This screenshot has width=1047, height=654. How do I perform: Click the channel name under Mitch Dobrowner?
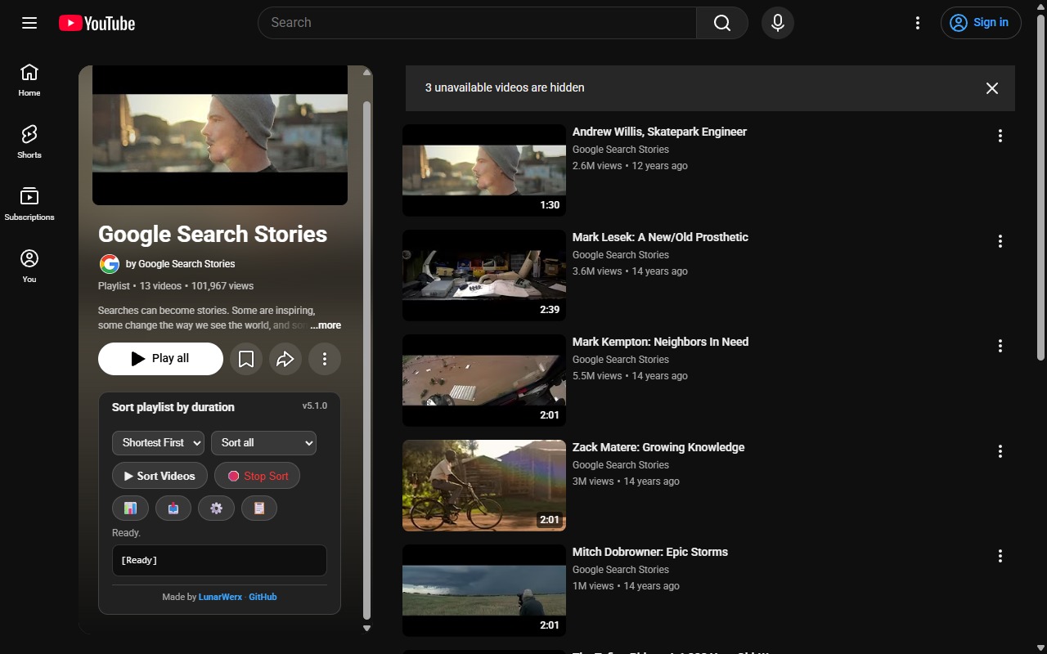tap(621, 570)
